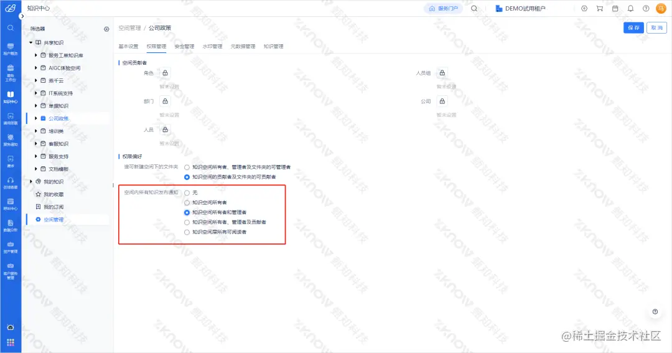Switch to the 安全管理 tab
The height and width of the screenshot is (353, 672).
(x=184, y=46)
